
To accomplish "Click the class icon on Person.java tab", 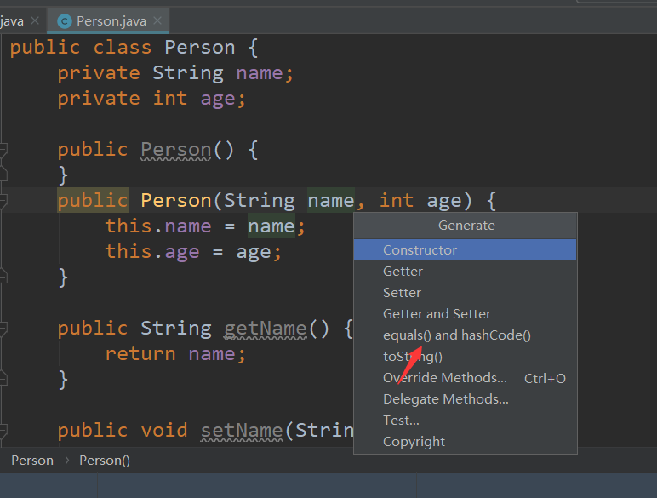I will tap(65, 20).
